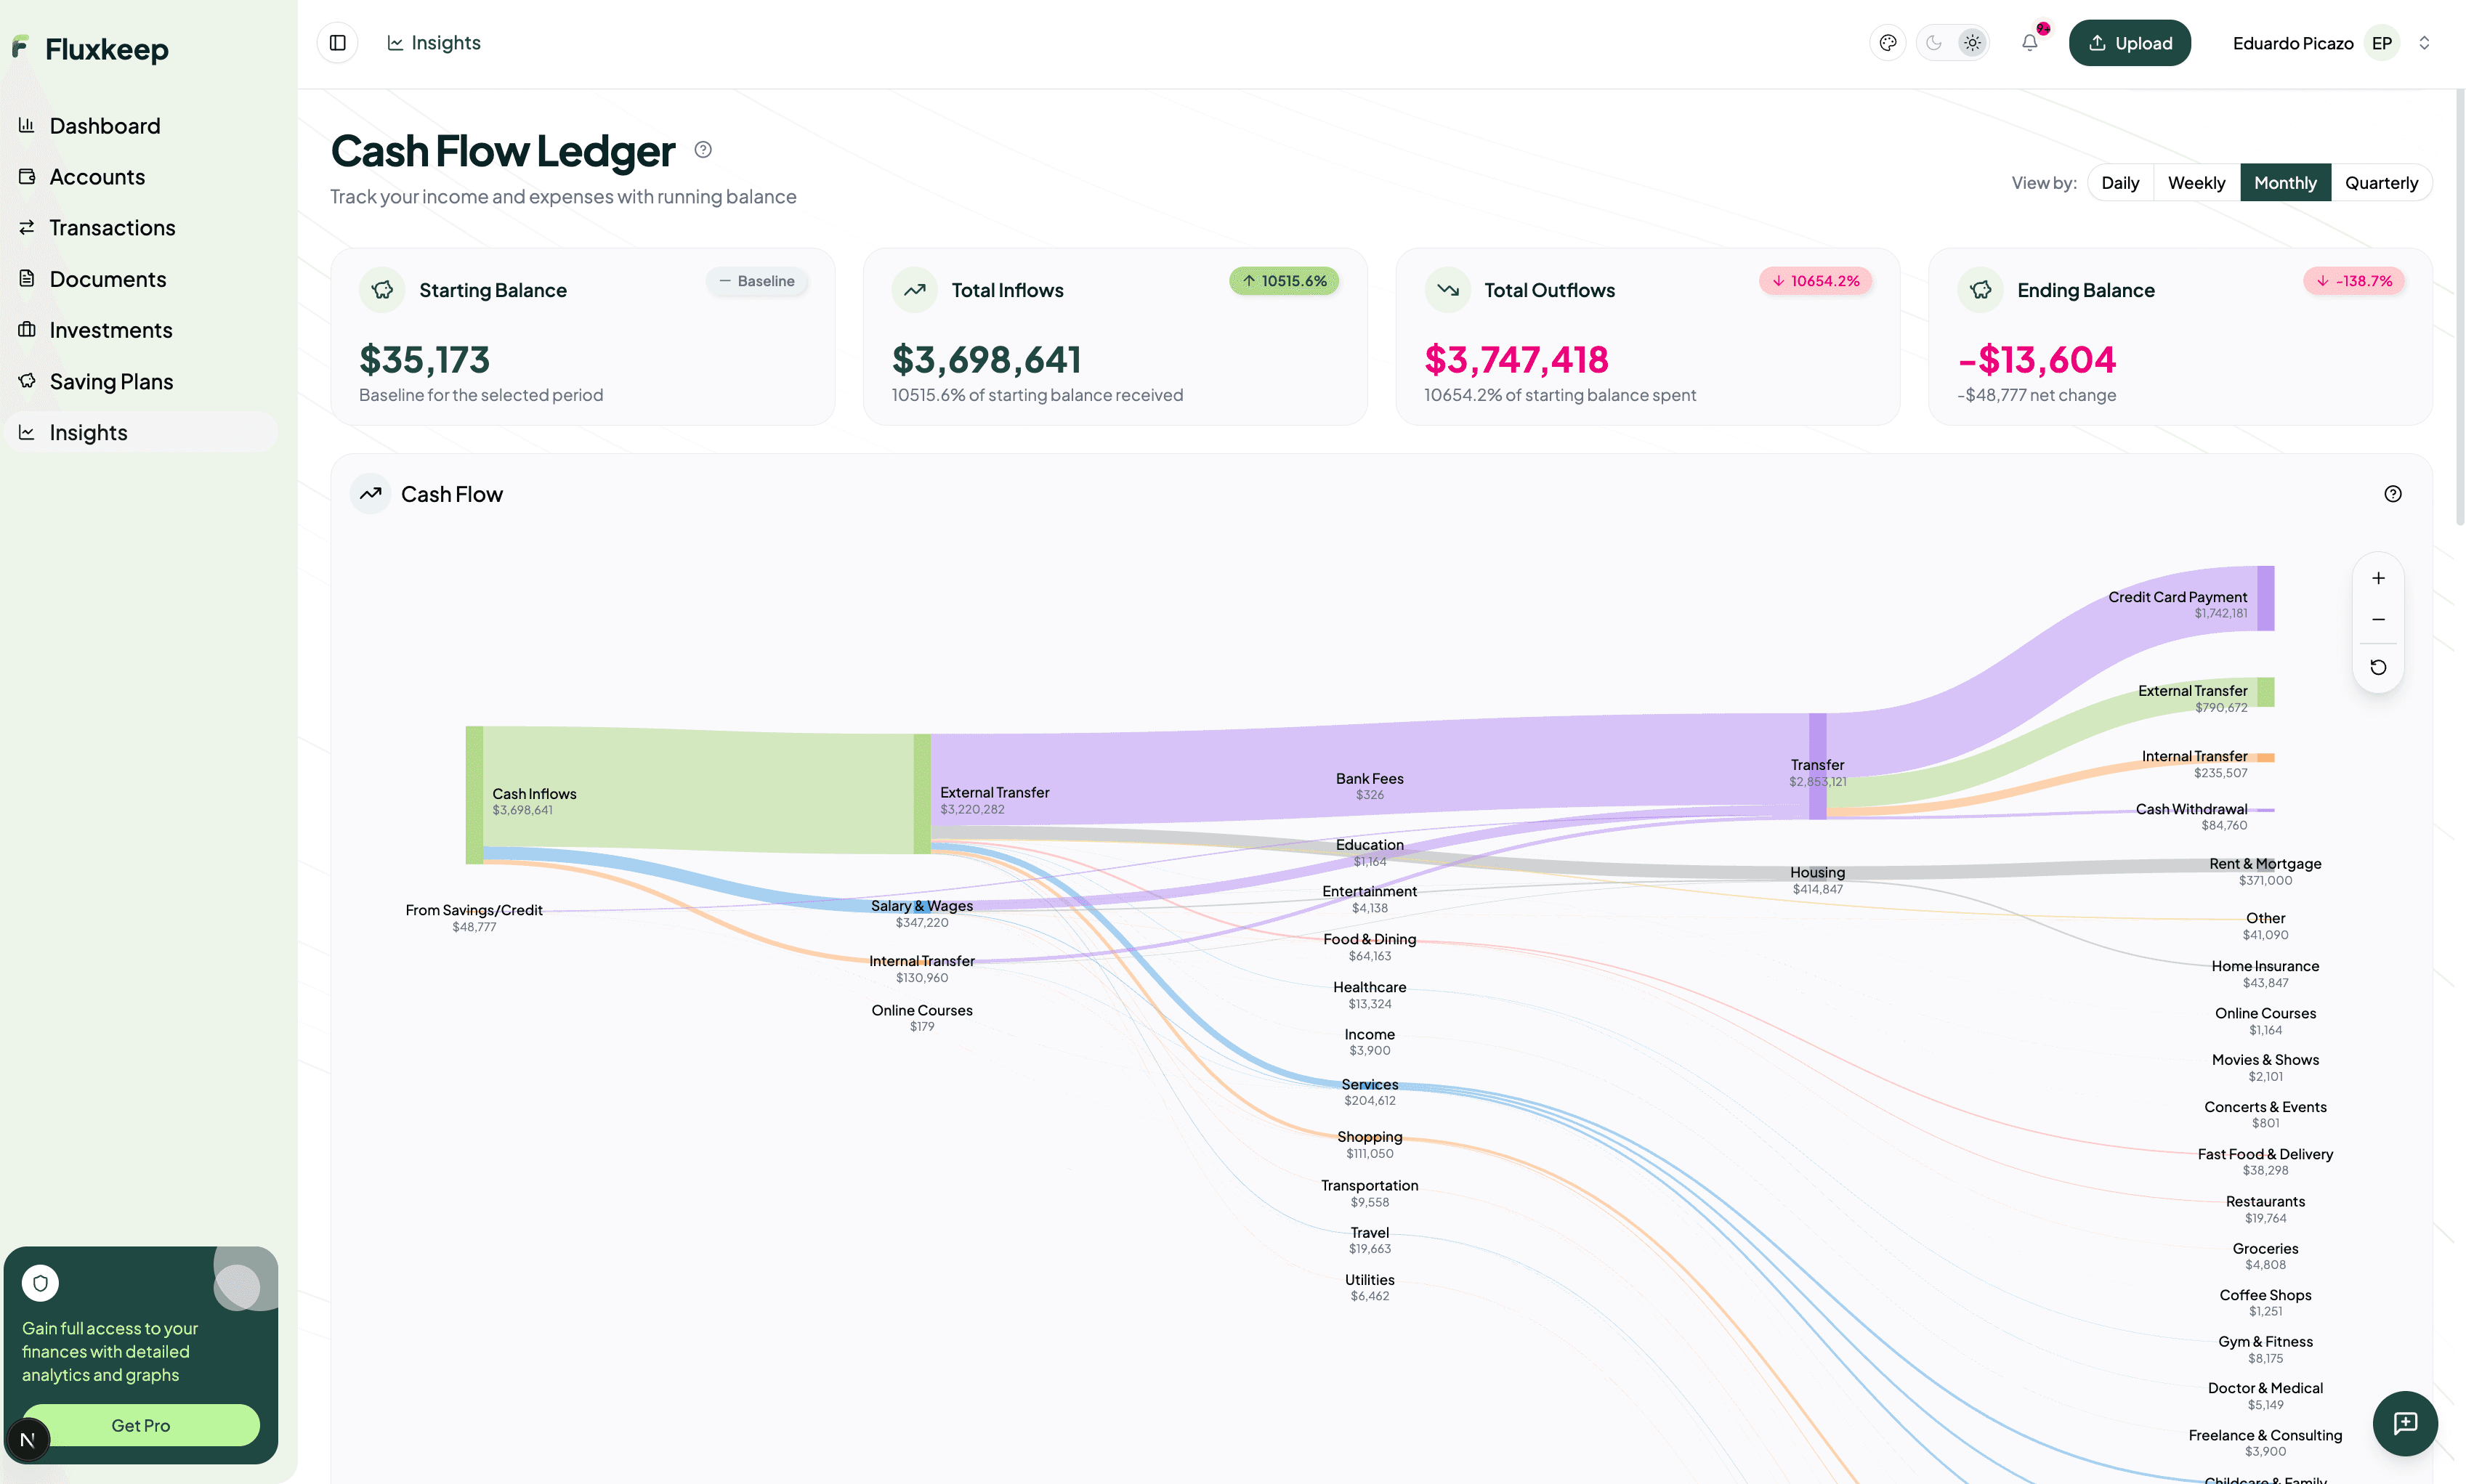Open the theme palette picker
The image size is (2466, 1484).
1888,42
